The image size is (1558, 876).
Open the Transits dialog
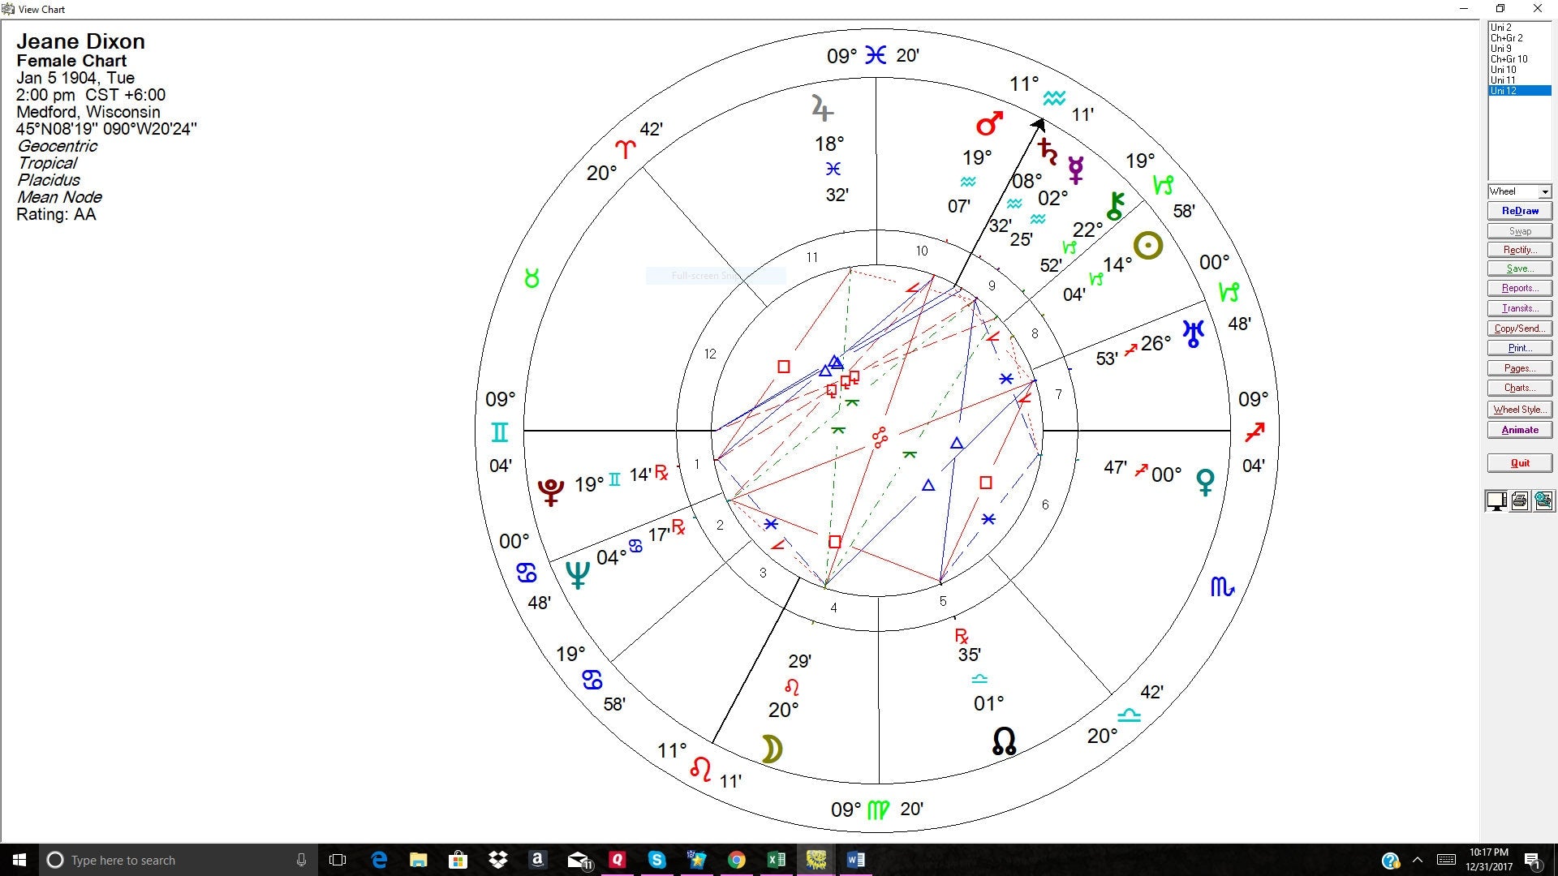click(x=1520, y=308)
